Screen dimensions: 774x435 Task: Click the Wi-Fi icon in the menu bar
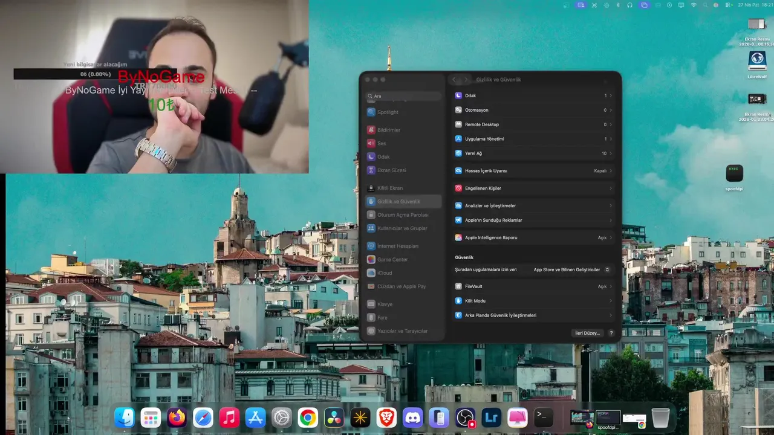click(694, 5)
